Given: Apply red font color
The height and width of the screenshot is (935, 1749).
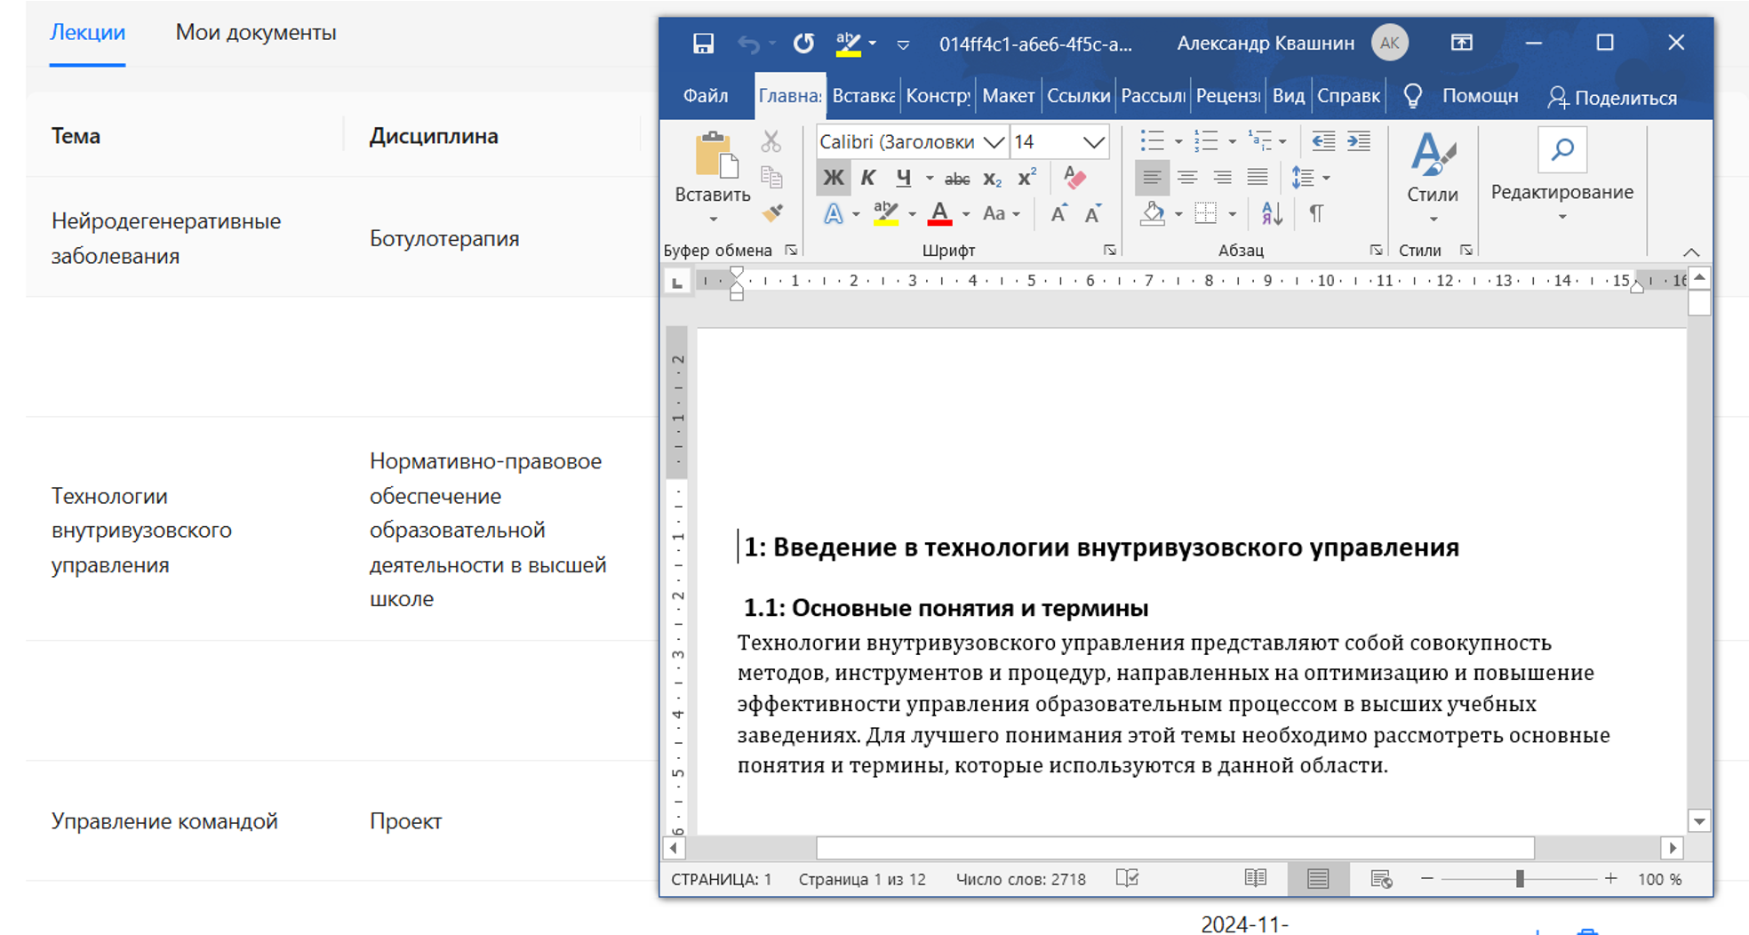Looking at the screenshot, I should [x=939, y=213].
